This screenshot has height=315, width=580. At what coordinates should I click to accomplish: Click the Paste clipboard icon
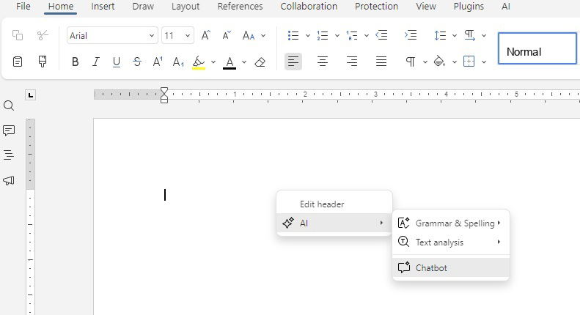(x=18, y=62)
